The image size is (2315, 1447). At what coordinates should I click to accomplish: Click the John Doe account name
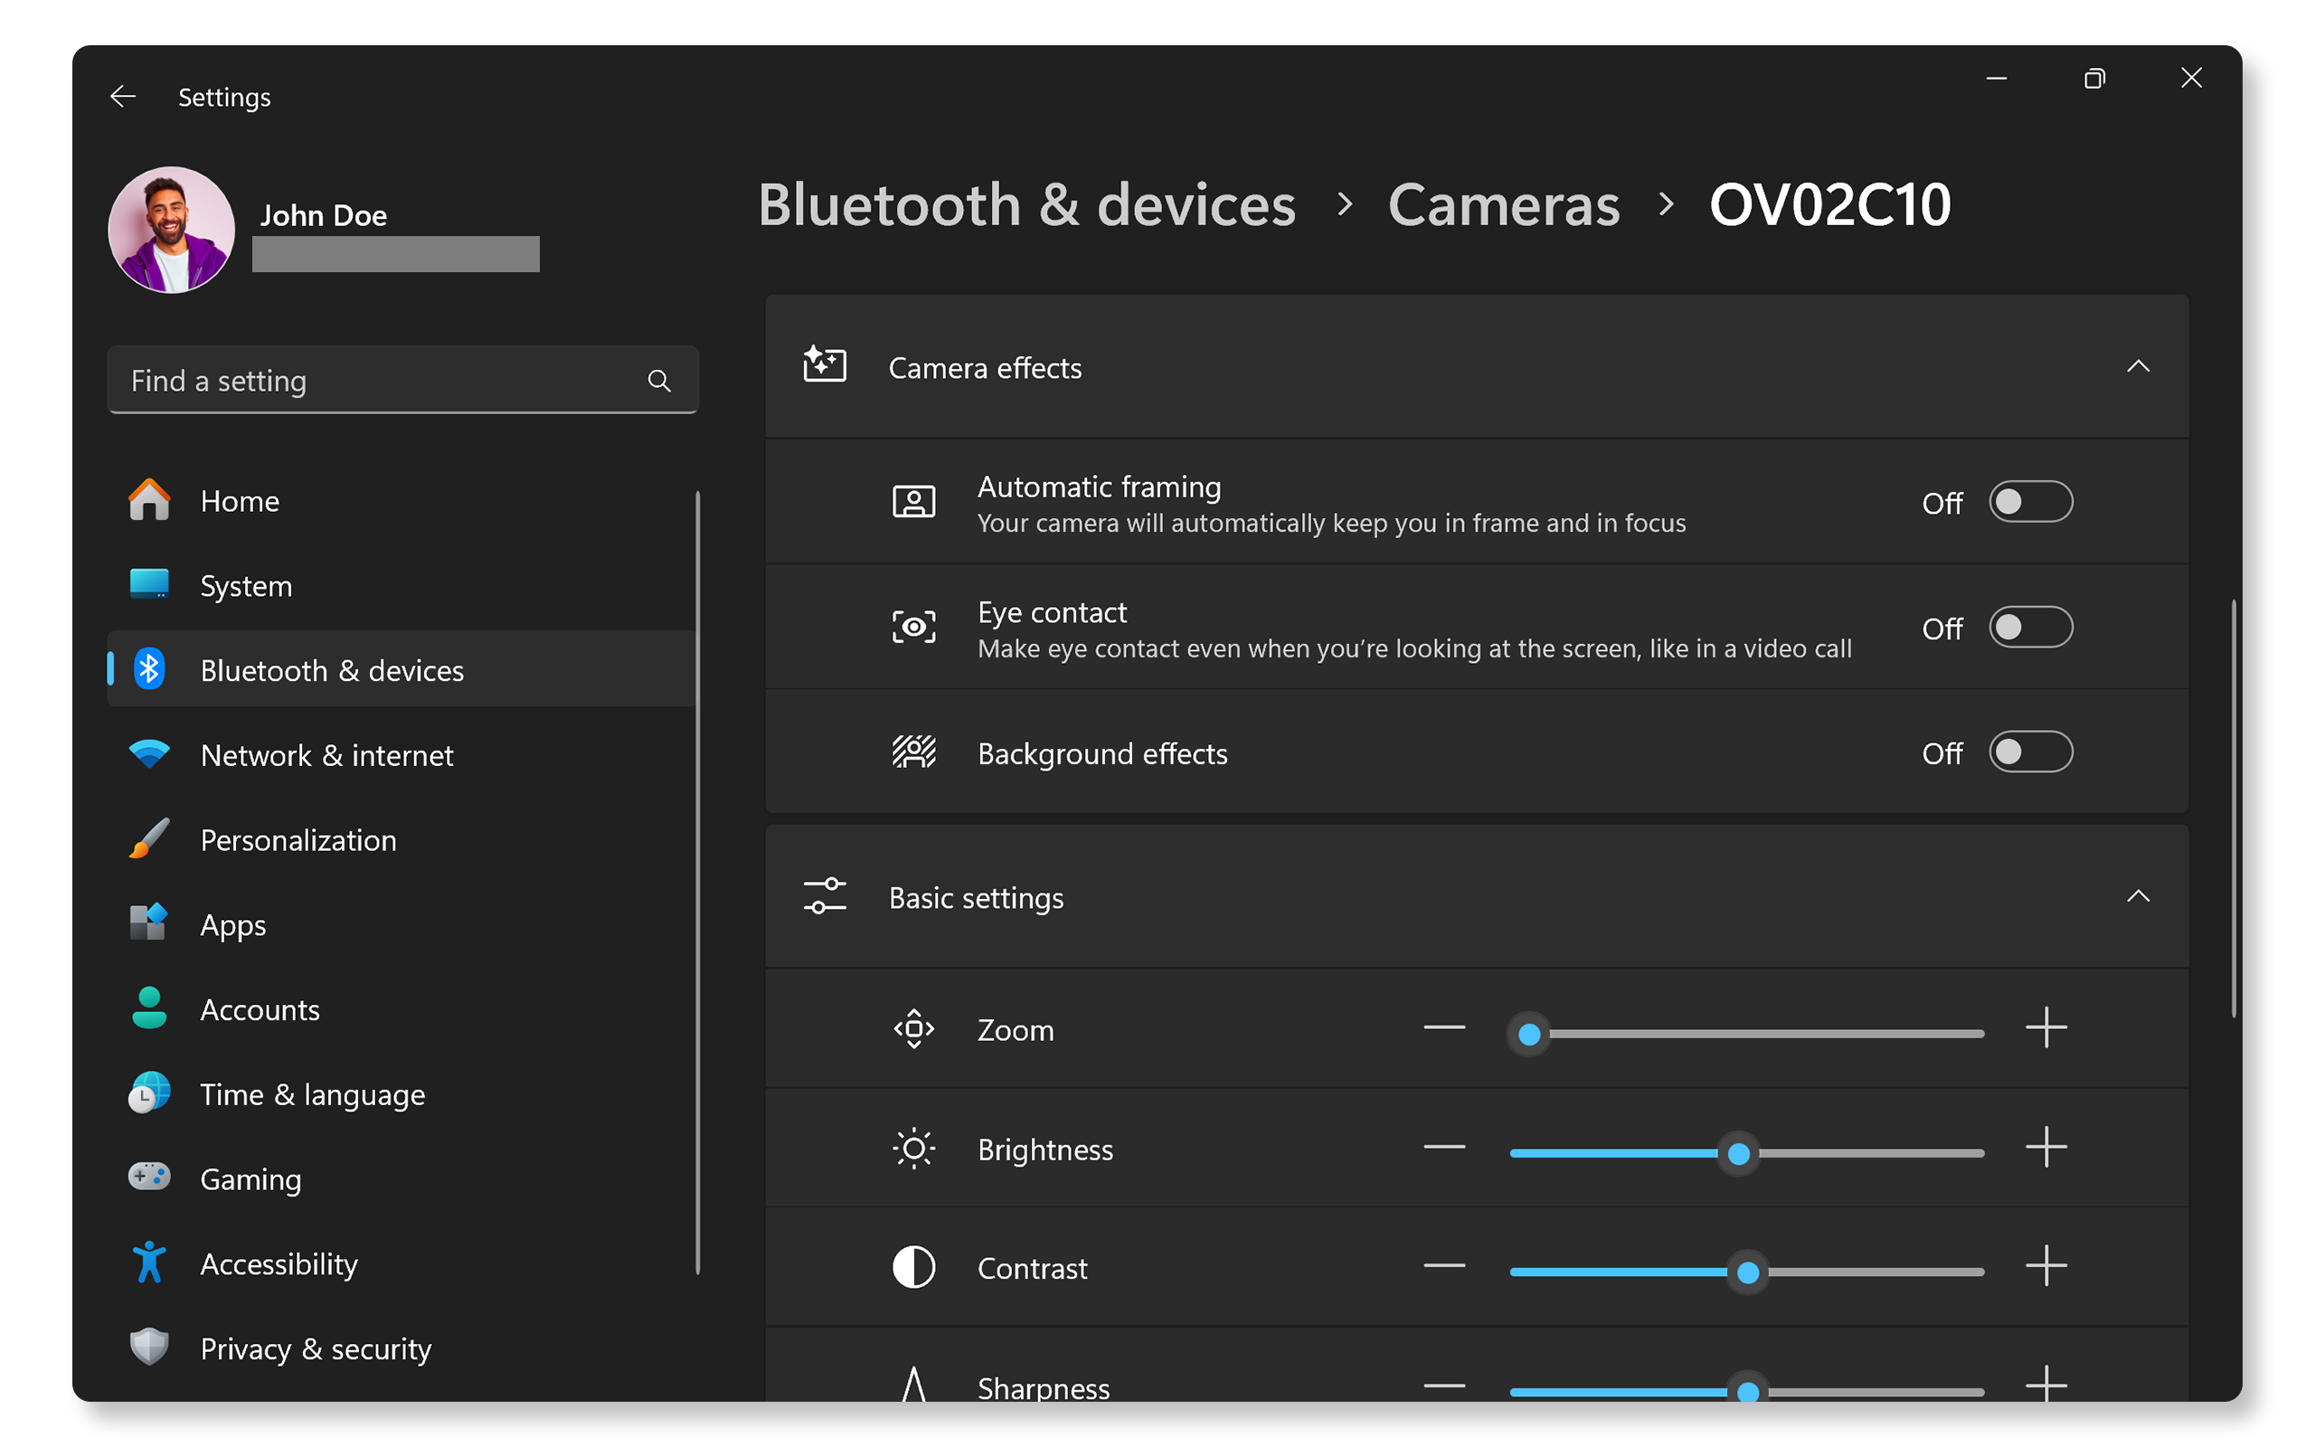pos(324,215)
